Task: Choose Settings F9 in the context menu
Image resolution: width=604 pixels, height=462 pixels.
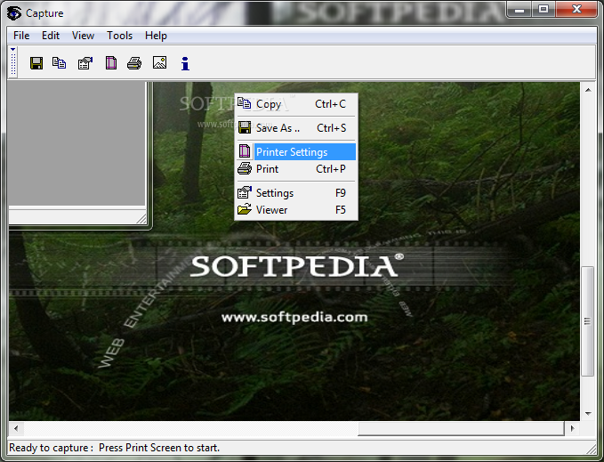Action: 296,192
